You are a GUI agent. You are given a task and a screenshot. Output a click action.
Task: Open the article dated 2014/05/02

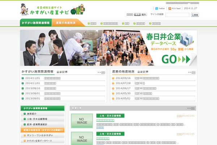(147, 99)
